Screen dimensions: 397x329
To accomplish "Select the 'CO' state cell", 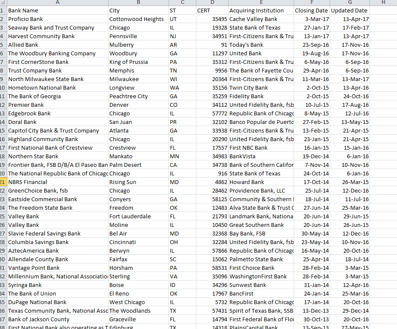I will 182,105.
